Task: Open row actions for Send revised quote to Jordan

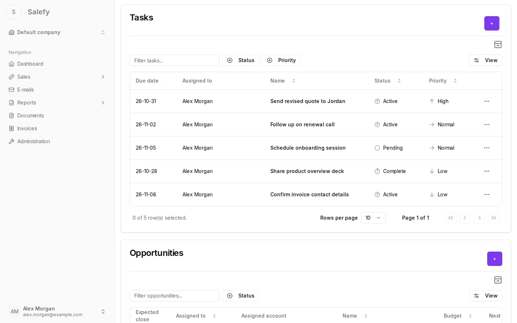Action: [x=487, y=101]
